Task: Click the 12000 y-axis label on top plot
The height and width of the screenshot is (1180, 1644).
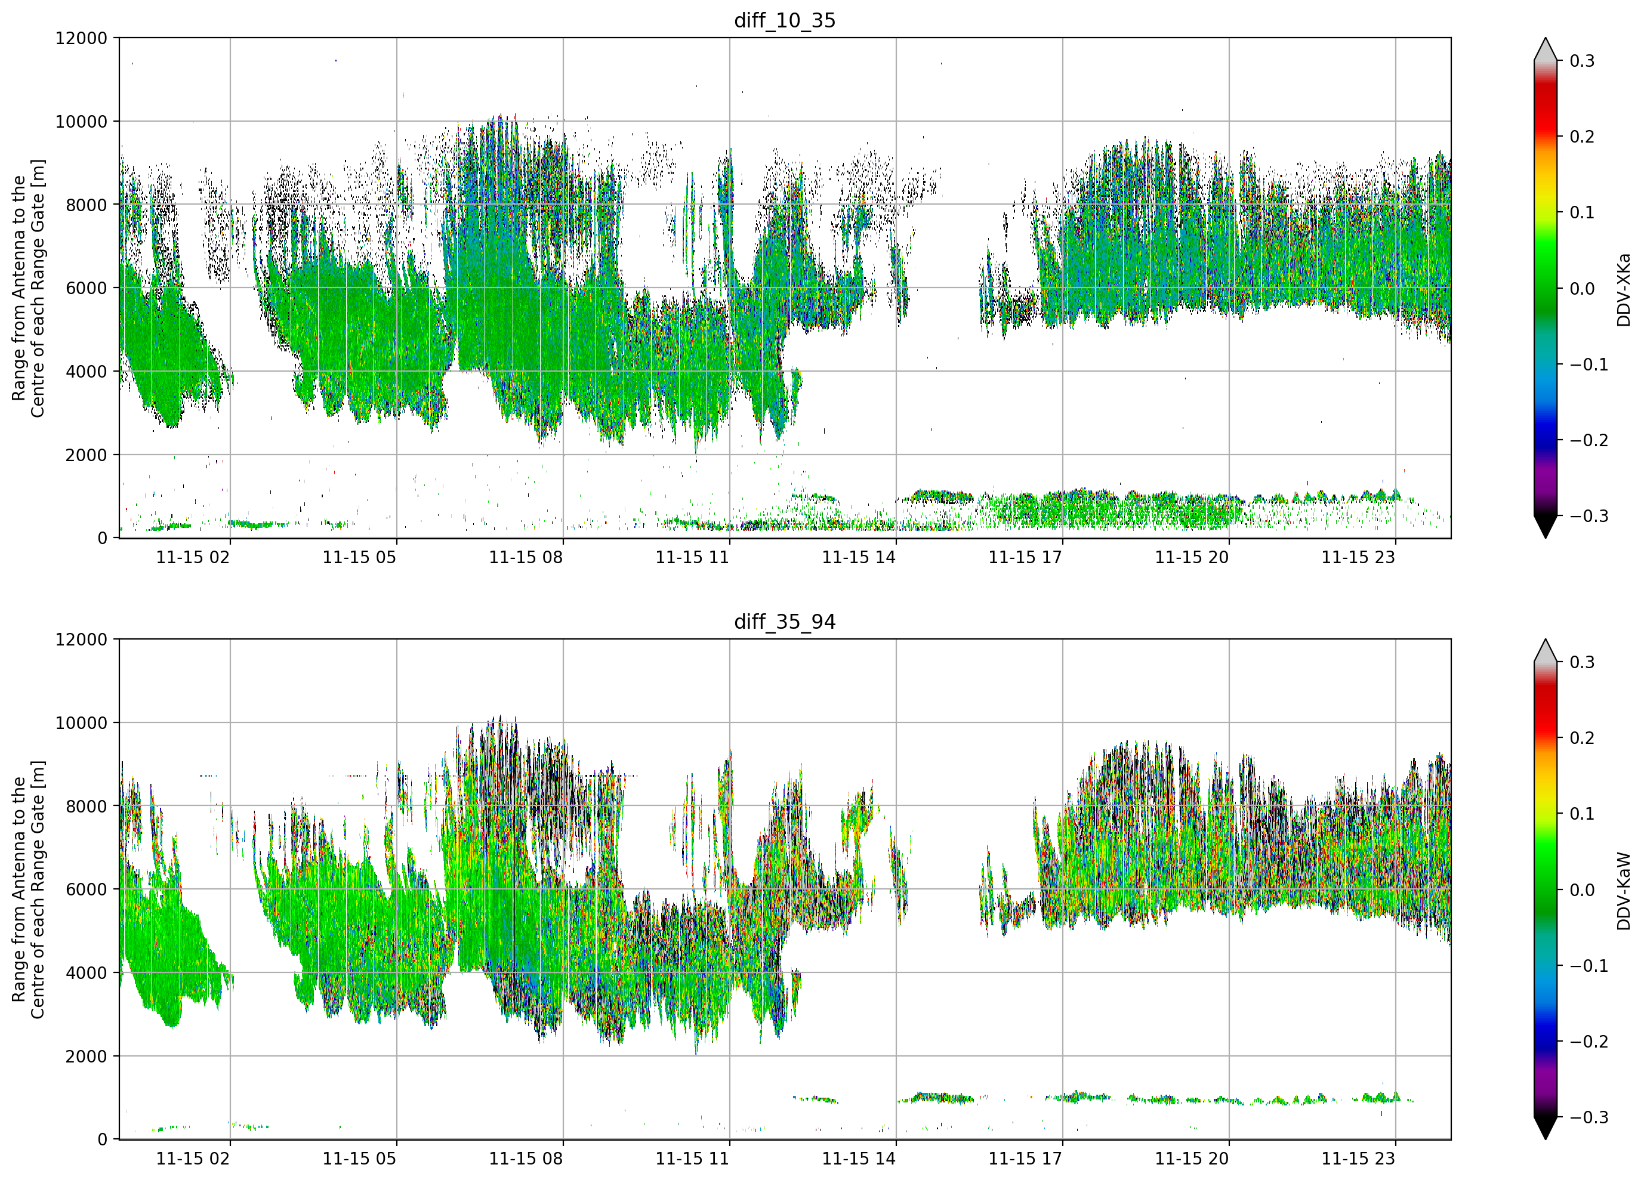Action: click(81, 38)
